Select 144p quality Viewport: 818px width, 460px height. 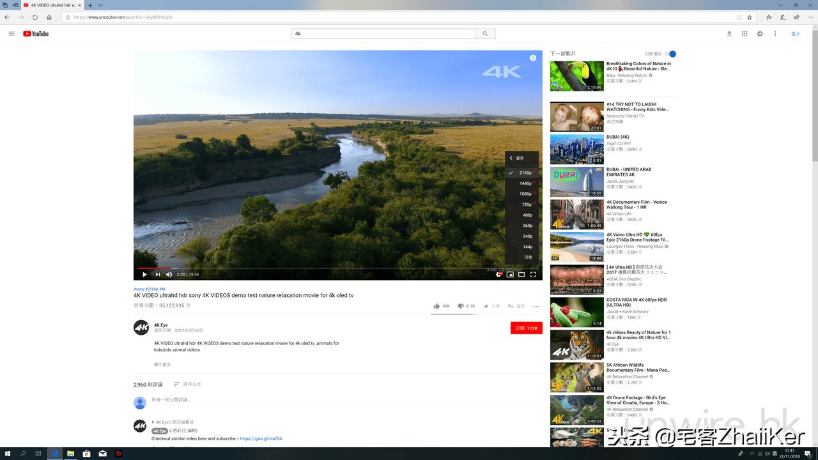521,247
